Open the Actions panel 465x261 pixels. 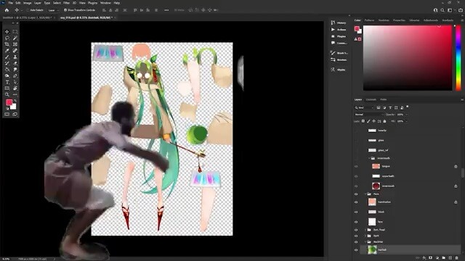(339, 30)
